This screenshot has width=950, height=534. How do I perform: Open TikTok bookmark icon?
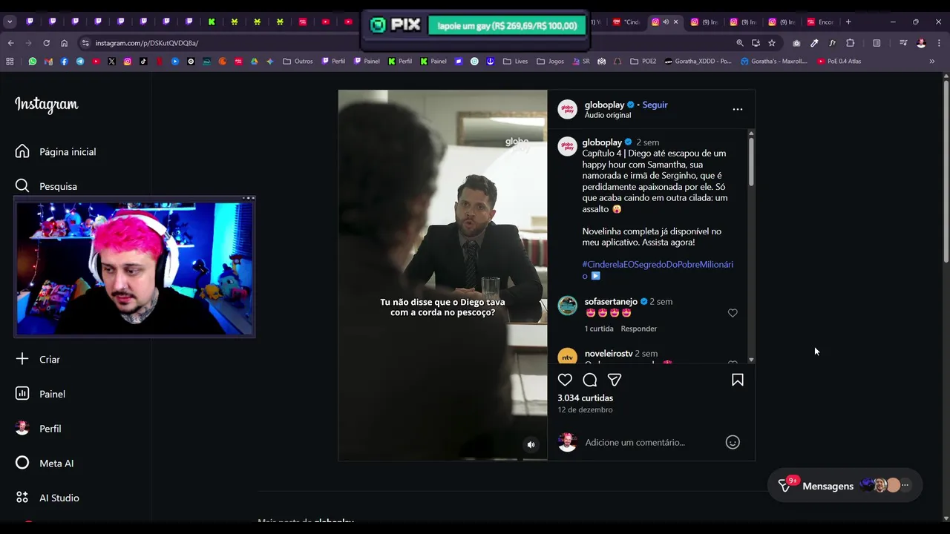(143, 62)
